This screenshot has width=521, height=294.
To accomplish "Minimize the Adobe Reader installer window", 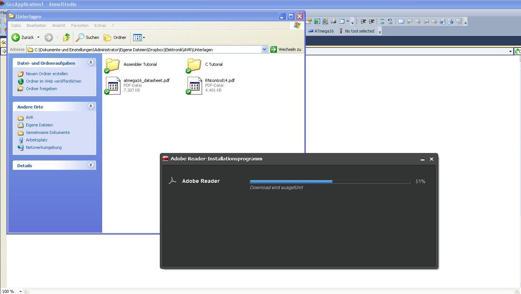I will click(423, 159).
